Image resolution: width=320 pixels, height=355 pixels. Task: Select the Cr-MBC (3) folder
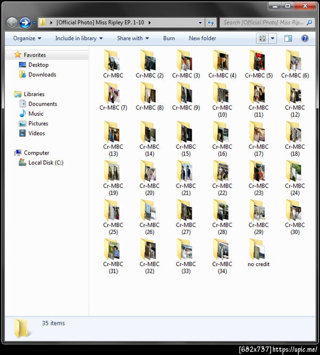coord(186,64)
